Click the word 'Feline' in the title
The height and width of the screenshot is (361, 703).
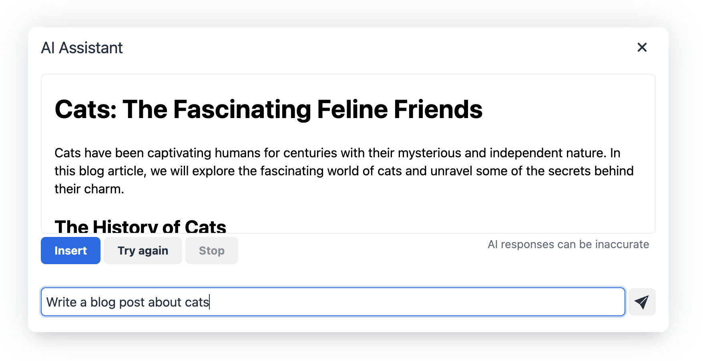352,109
